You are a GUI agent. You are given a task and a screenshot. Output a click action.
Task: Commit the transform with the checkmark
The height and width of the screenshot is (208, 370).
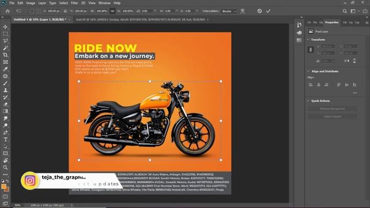point(268,11)
